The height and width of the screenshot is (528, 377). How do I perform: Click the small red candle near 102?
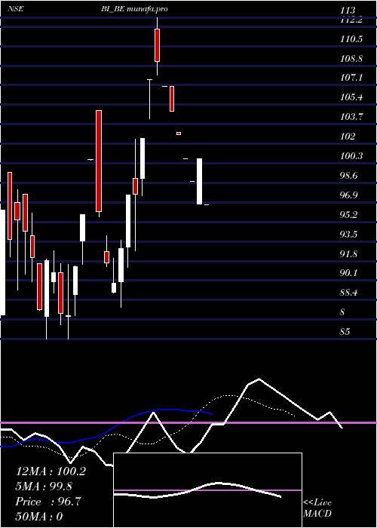point(179,134)
